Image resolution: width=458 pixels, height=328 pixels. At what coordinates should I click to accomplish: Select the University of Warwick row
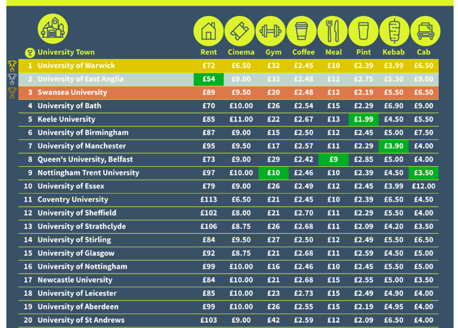tap(76, 66)
